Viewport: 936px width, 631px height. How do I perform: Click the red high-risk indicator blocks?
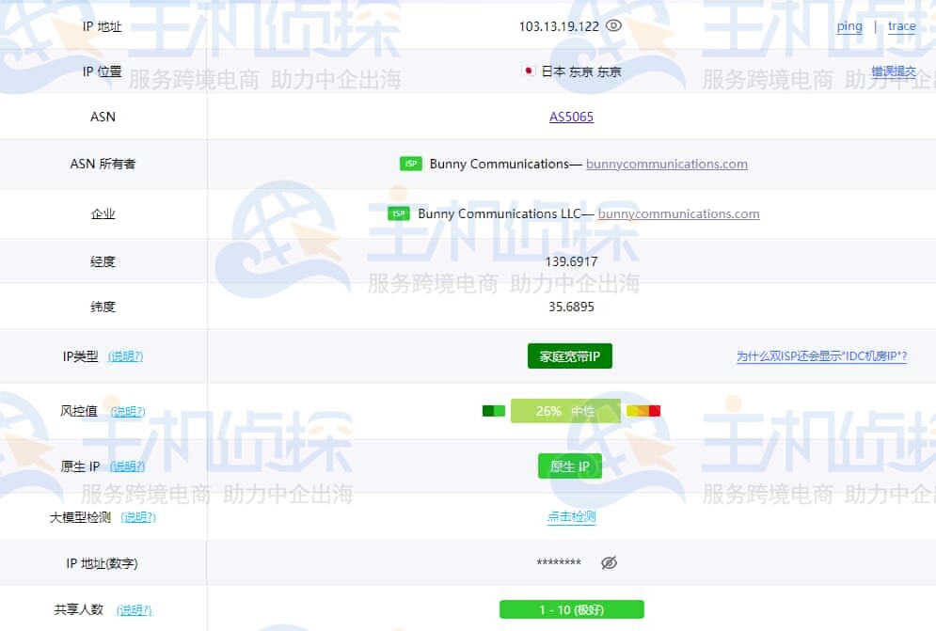point(643,411)
